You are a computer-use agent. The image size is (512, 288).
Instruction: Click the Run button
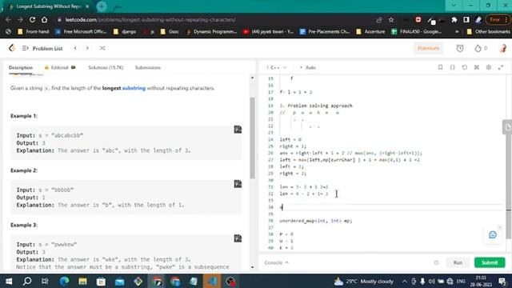pyautogui.click(x=458, y=262)
